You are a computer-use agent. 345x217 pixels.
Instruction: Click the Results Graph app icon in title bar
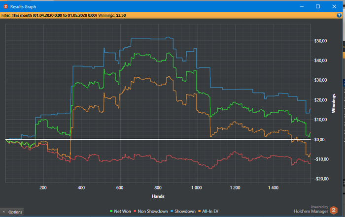[5, 6]
